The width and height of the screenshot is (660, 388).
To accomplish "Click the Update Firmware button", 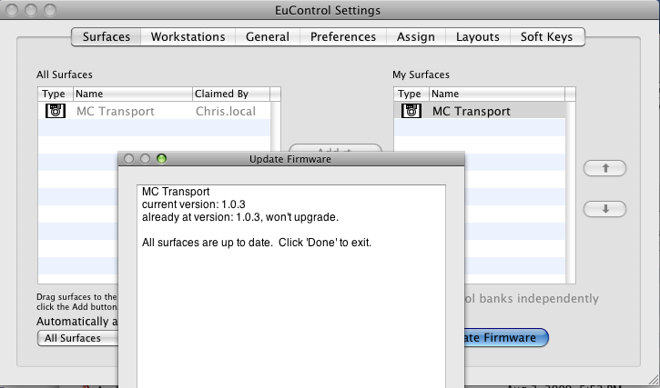I will point(506,337).
